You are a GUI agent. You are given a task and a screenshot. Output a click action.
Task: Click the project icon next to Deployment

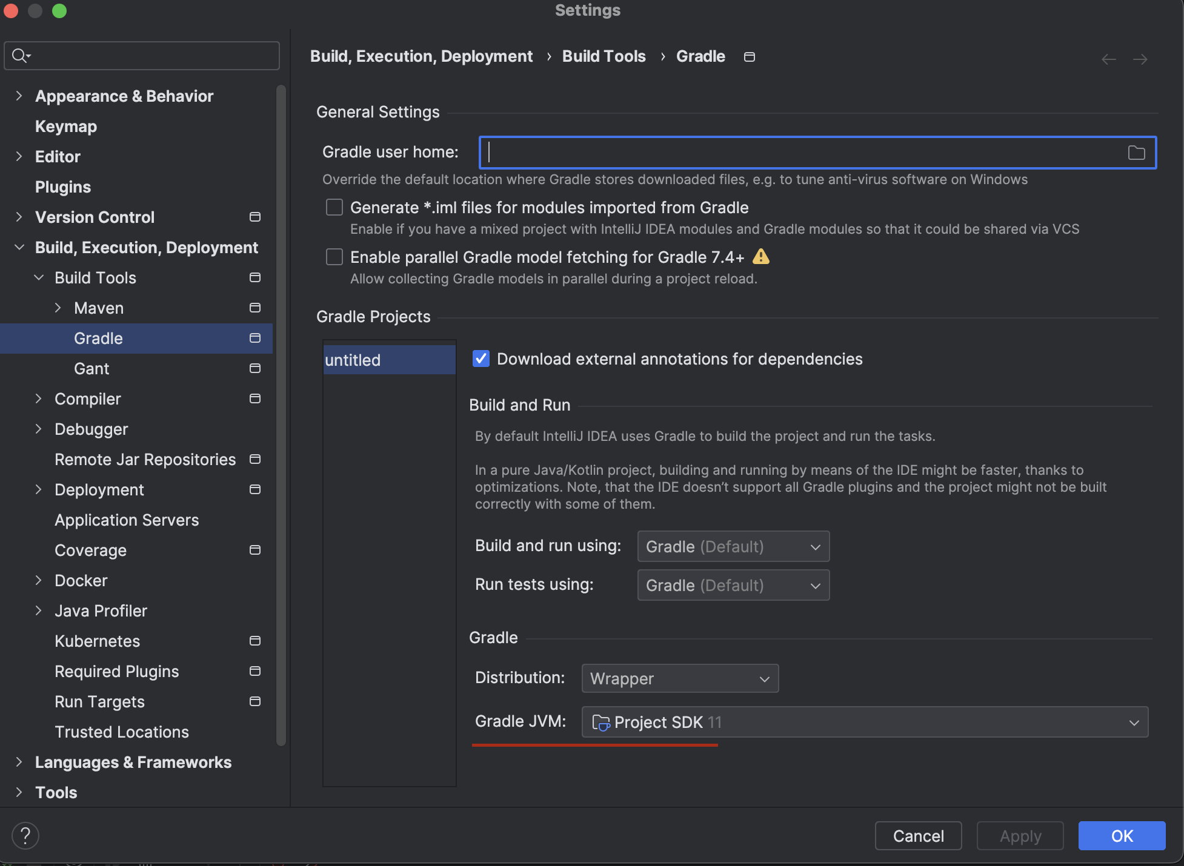click(x=255, y=489)
